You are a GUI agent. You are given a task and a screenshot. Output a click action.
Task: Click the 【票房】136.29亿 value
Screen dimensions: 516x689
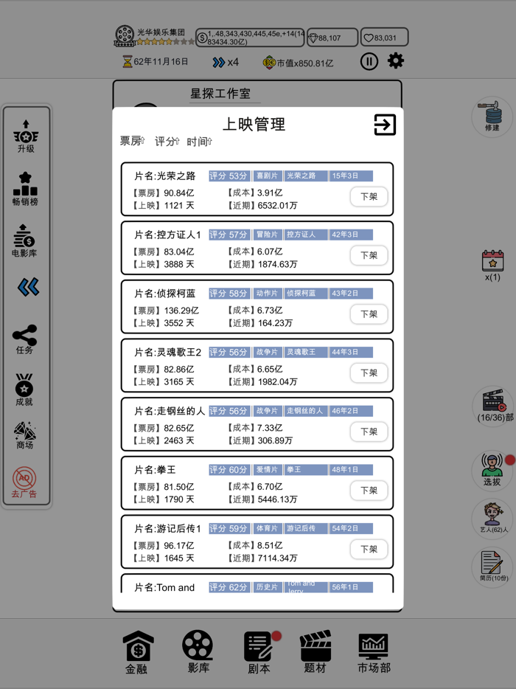[166, 311]
